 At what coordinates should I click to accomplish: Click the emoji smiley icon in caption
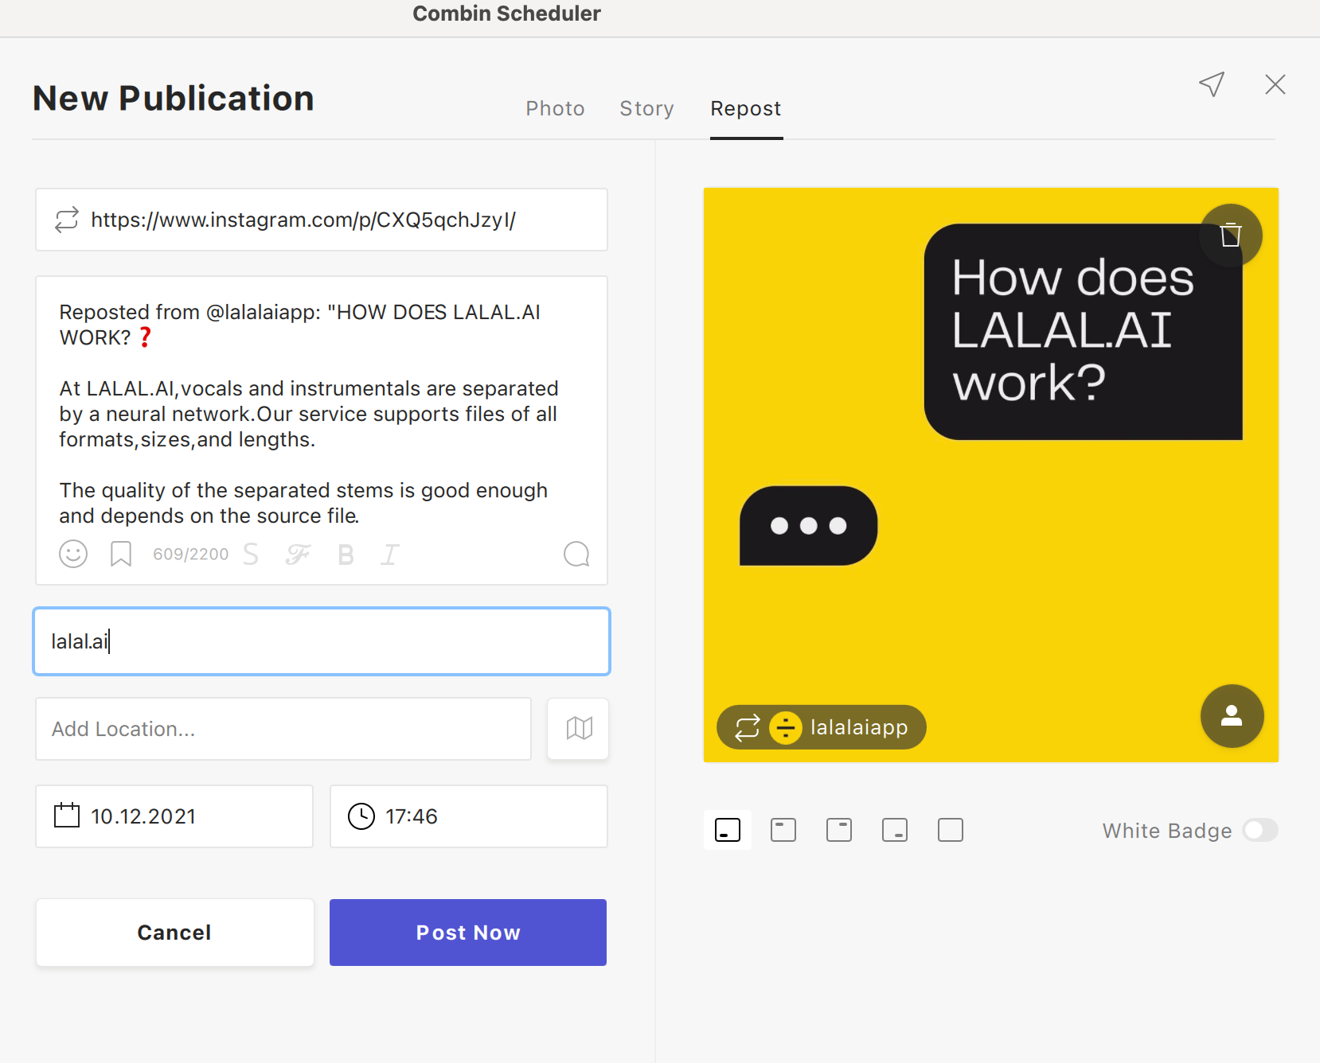(73, 554)
